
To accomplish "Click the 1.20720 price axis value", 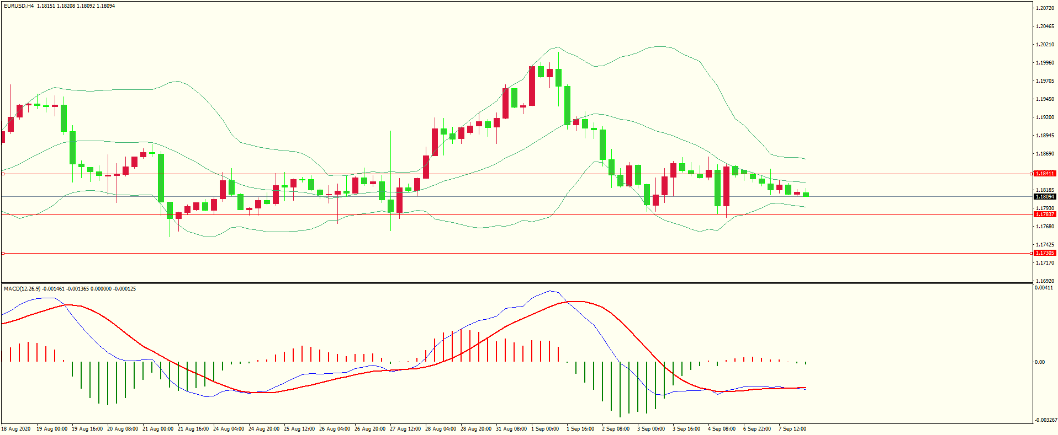I will (x=1045, y=8).
